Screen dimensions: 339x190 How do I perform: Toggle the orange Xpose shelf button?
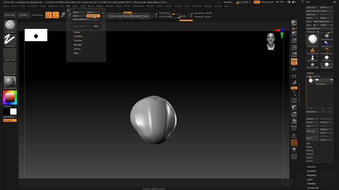pos(294,88)
